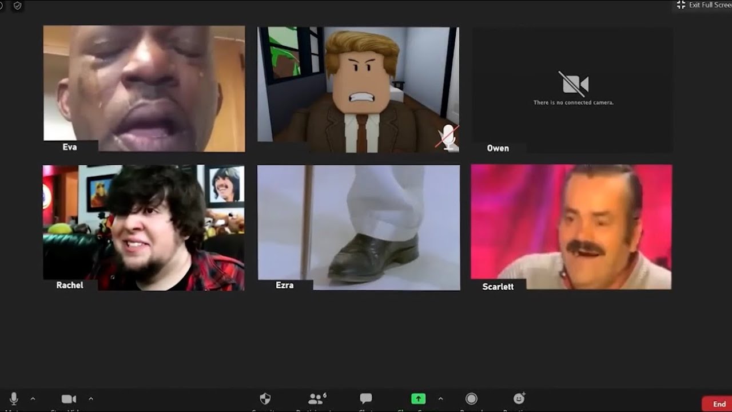Select Rachel's video tile
Viewport: 732px width, 412px height.
[x=144, y=228]
